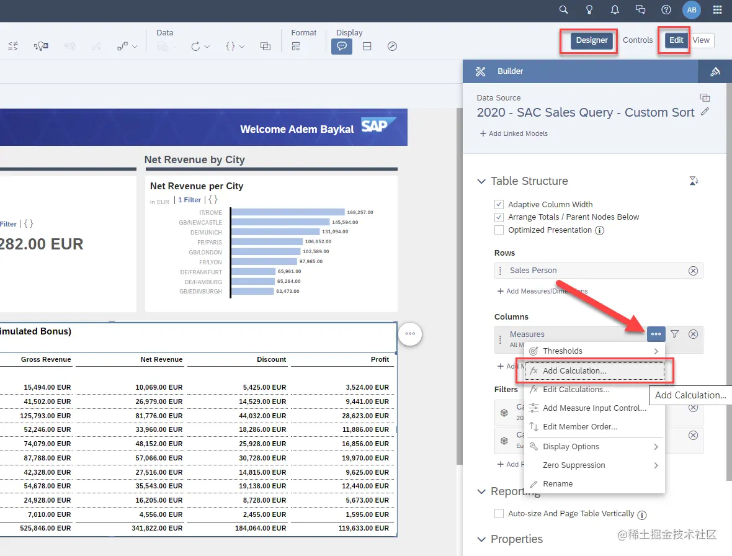Click the lightbulb smart insights icon
Screen dimensions: 732x556
[x=589, y=10]
